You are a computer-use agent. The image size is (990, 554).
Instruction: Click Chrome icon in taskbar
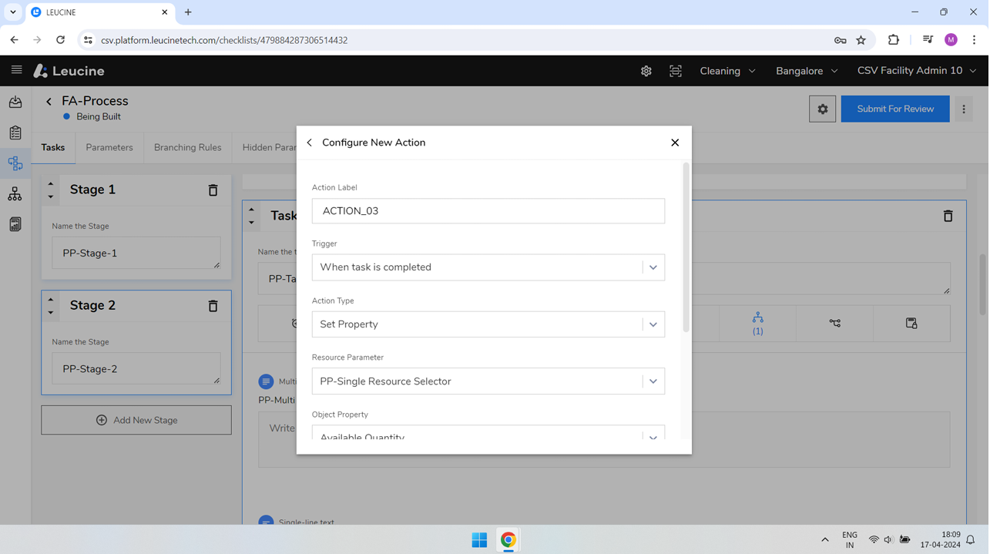point(508,540)
